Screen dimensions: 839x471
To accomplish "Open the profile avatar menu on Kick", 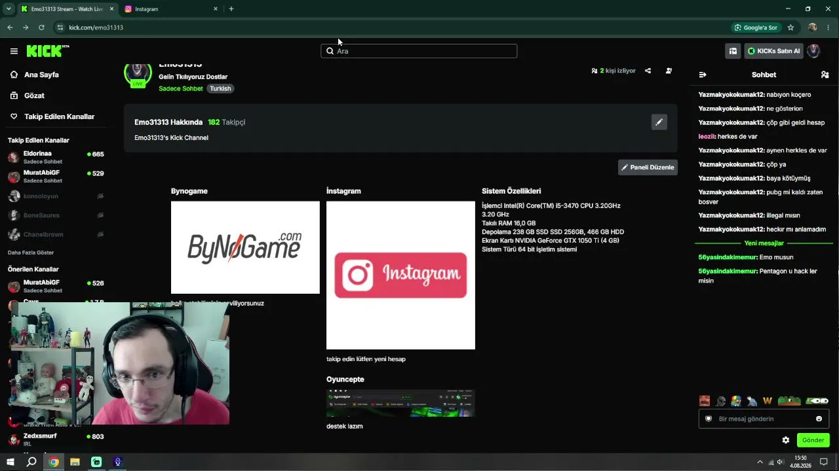I will [813, 51].
